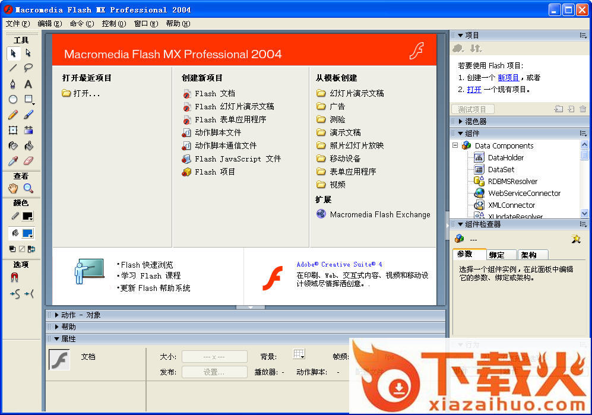The height and width of the screenshot is (415, 592).
Task: Select the Lasso tool
Action: pyautogui.click(x=29, y=68)
